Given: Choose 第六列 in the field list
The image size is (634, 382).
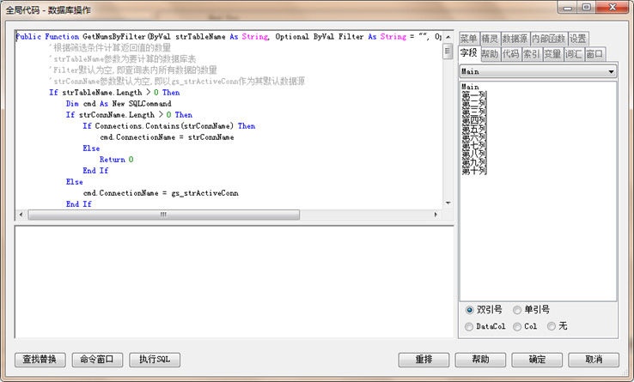Looking at the screenshot, I should (474, 137).
